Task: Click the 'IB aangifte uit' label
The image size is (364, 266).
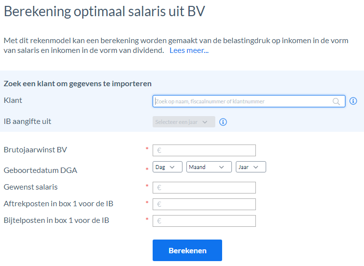Action: point(27,121)
